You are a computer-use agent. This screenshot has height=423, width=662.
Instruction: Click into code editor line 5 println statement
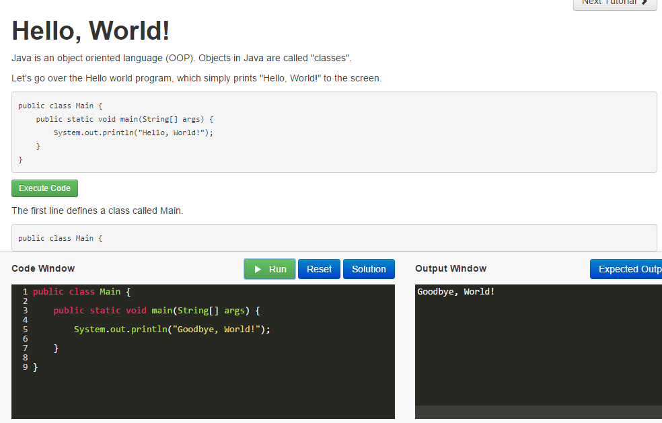(x=172, y=330)
